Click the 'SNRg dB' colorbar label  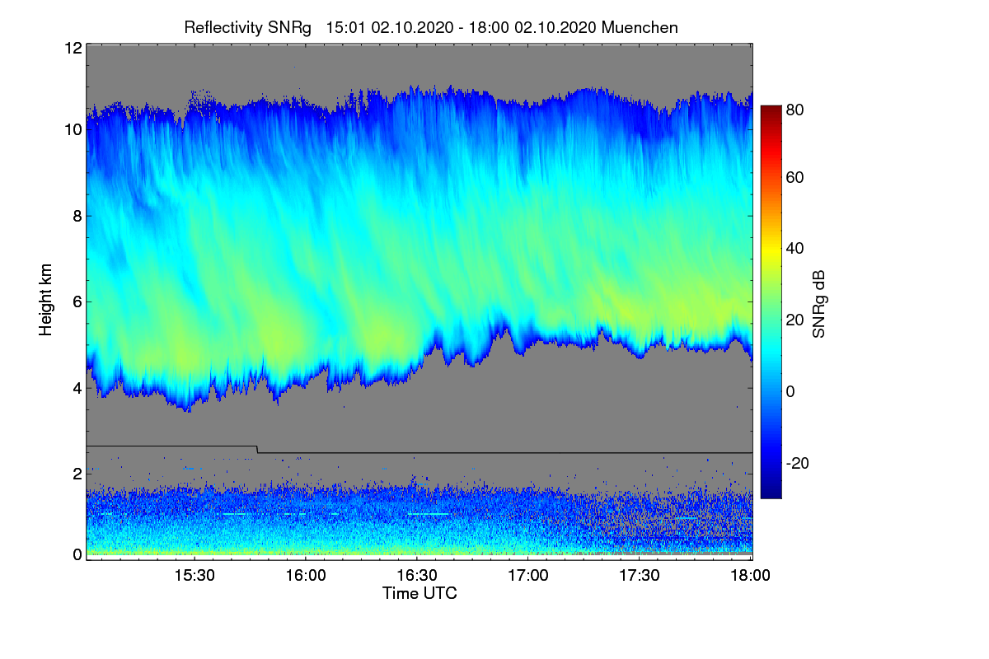pos(818,302)
